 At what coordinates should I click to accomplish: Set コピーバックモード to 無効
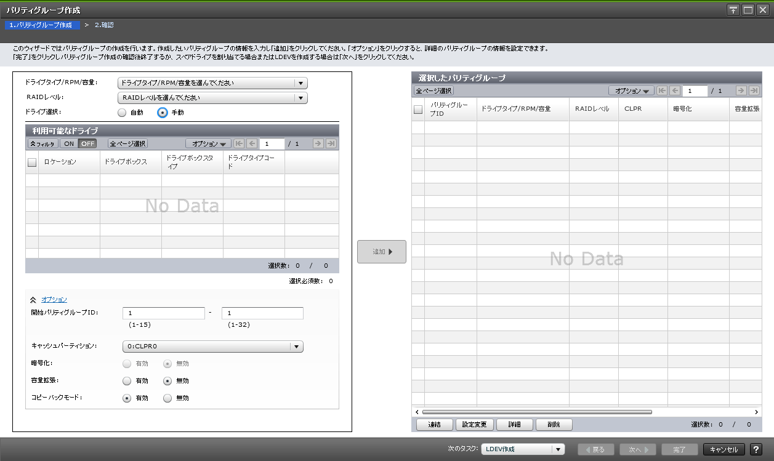point(166,398)
